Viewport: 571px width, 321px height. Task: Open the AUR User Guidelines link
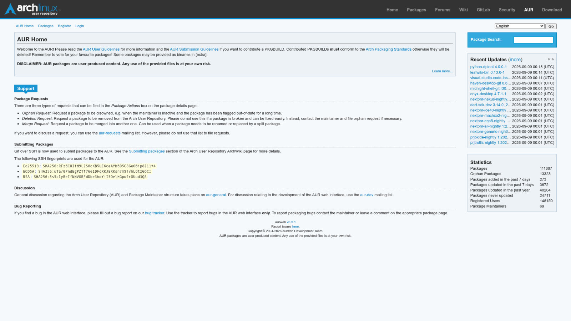(x=101, y=49)
